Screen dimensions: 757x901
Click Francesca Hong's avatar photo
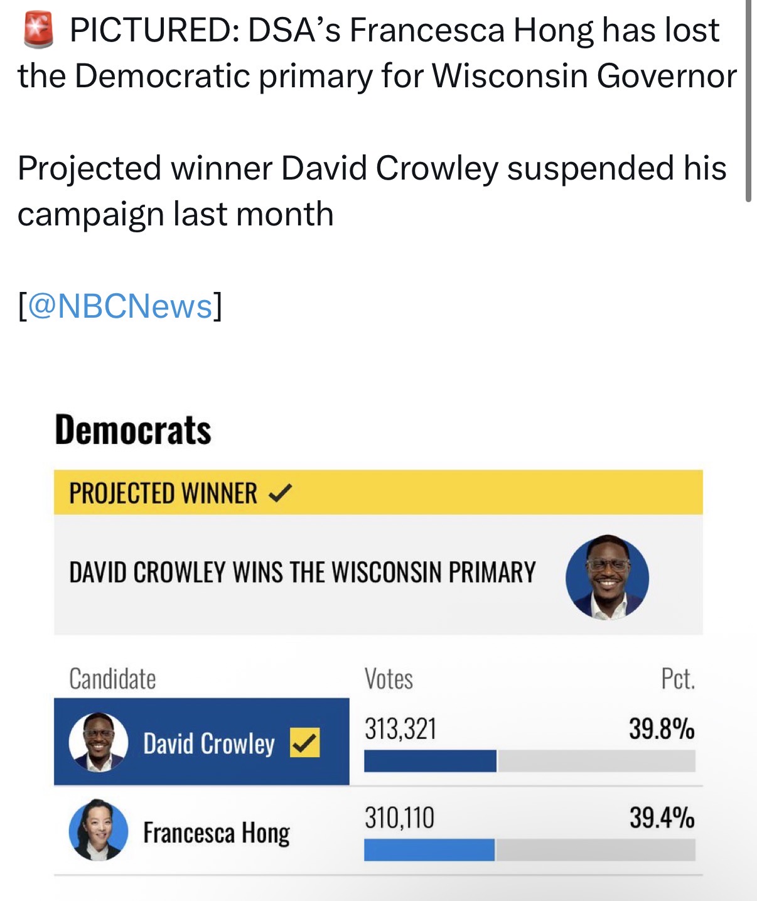coord(99,830)
